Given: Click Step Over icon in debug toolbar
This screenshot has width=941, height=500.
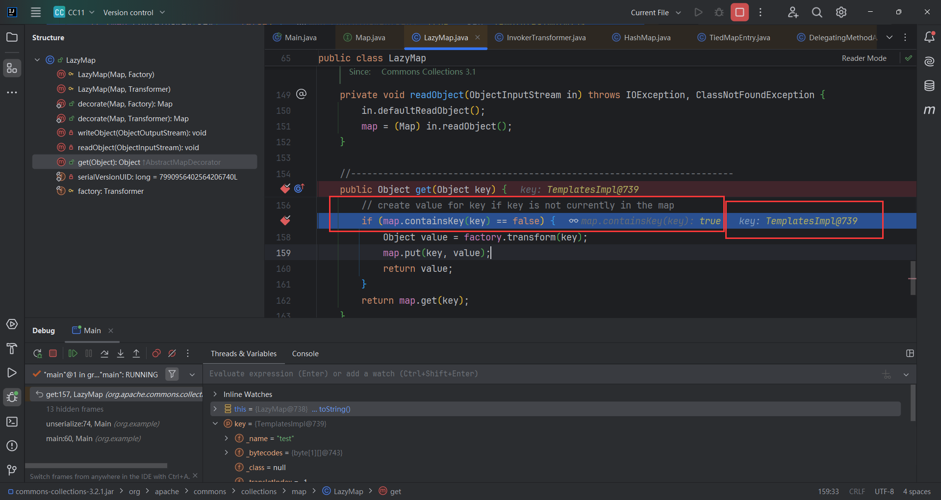Looking at the screenshot, I should click(x=104, y=353).
